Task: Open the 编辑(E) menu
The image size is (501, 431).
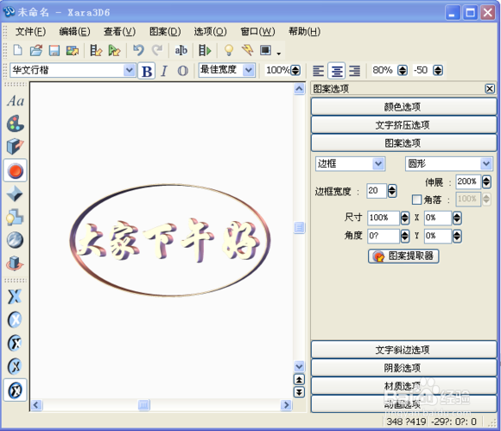Action: pyautogui.click(x=75, y=31)
